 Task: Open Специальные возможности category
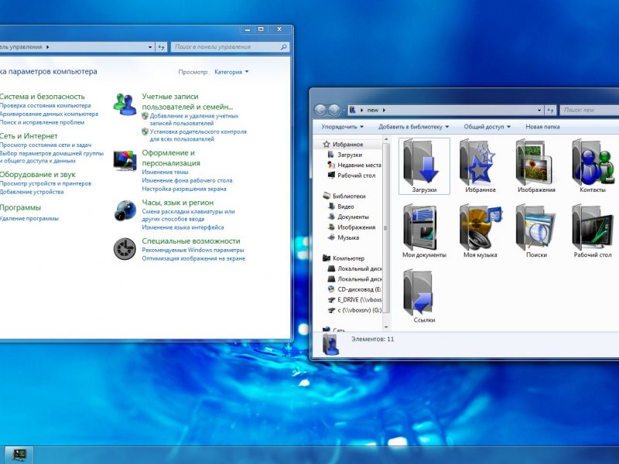point(191,241)
